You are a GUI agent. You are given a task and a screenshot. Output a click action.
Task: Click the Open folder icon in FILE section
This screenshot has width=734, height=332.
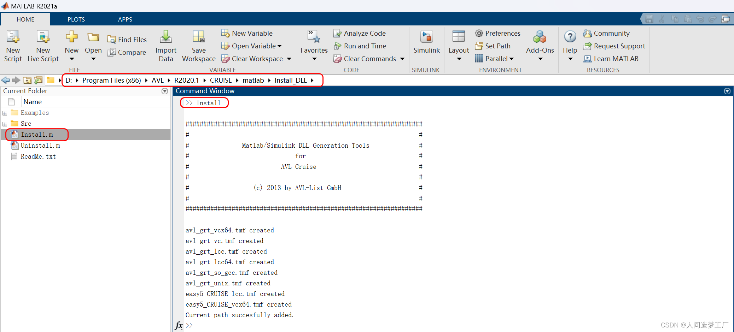(x=93, y=37)
